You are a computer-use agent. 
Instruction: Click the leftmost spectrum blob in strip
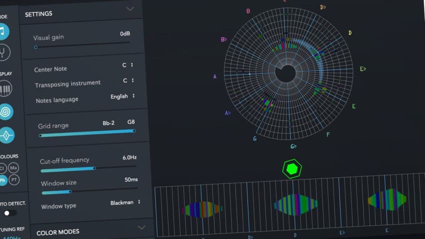pyautogui.click(x=202, y=209)
